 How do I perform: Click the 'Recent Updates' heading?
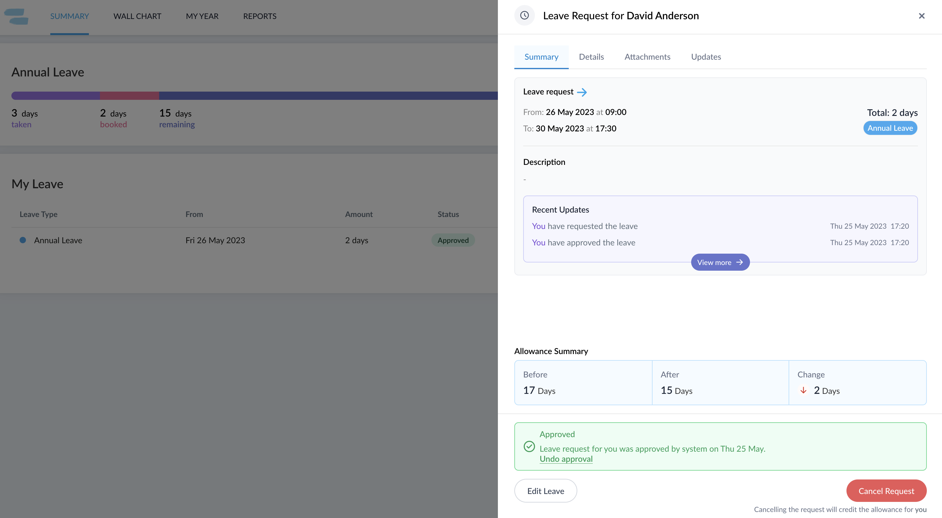560,209
